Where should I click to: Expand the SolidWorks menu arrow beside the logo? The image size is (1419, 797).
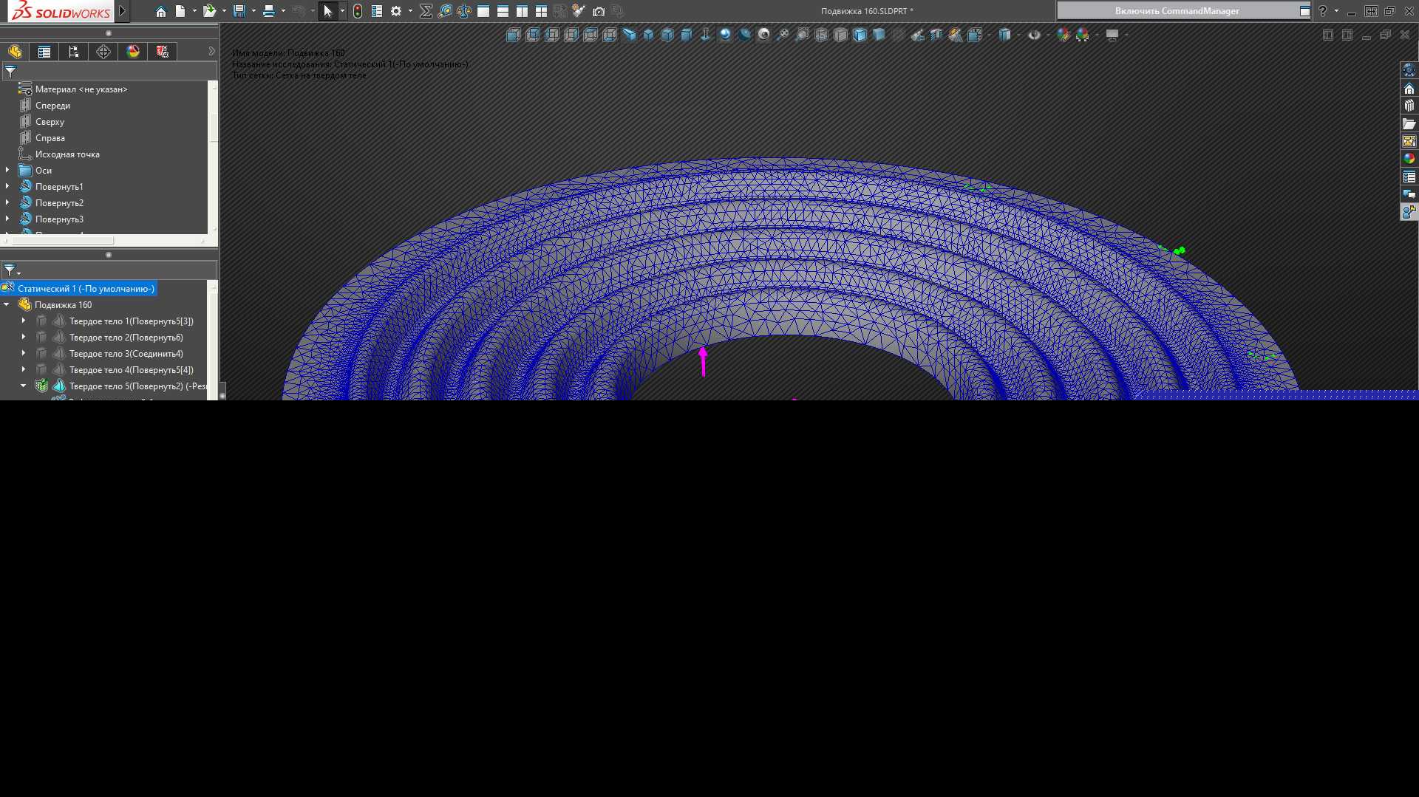pyautogui.click(x=123, y=11)
